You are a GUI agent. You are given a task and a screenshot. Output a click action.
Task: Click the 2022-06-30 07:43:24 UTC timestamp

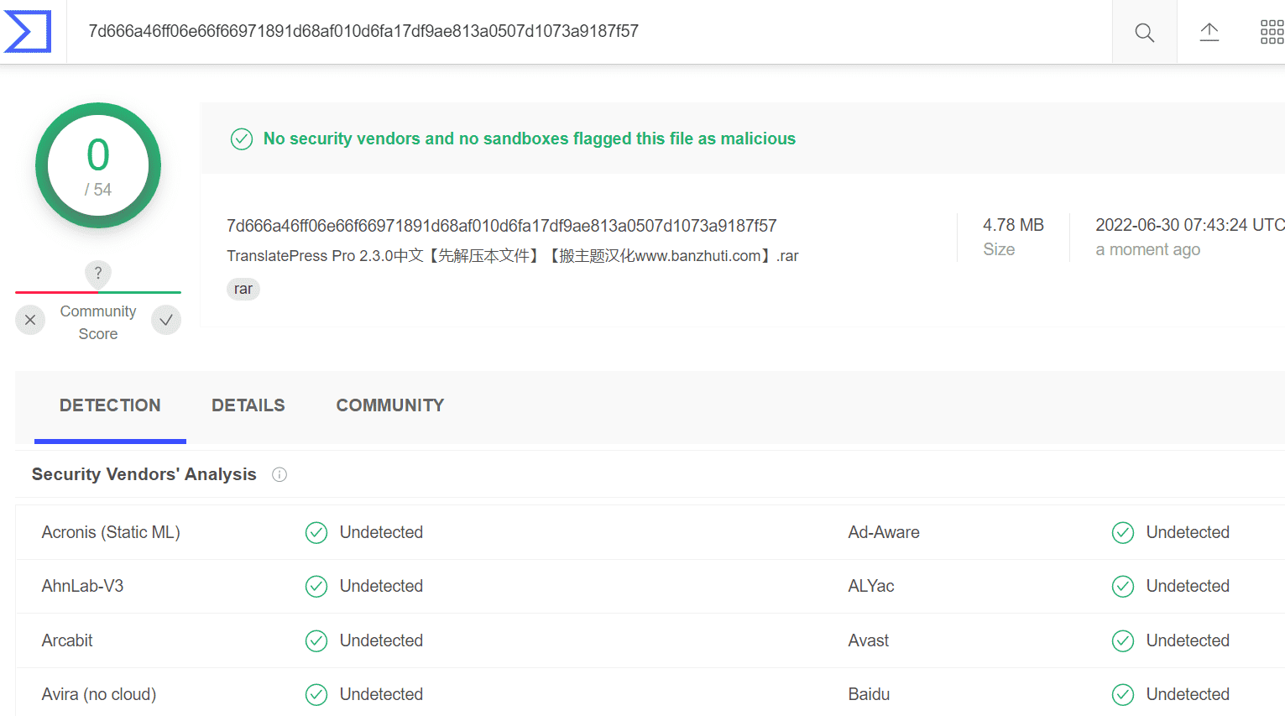1190,225
